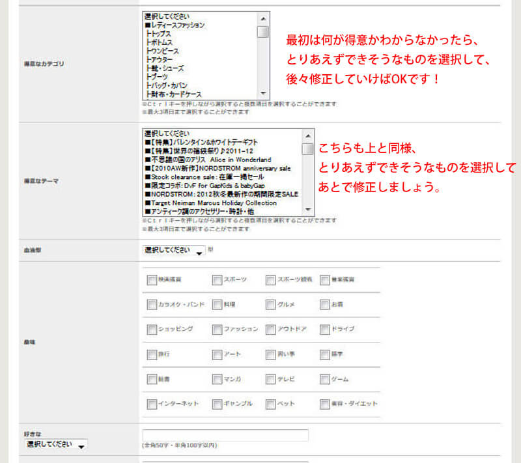The image size is (521, 463).
Task: Select the マンガ hobby checkbox
Action: point(217,380)
